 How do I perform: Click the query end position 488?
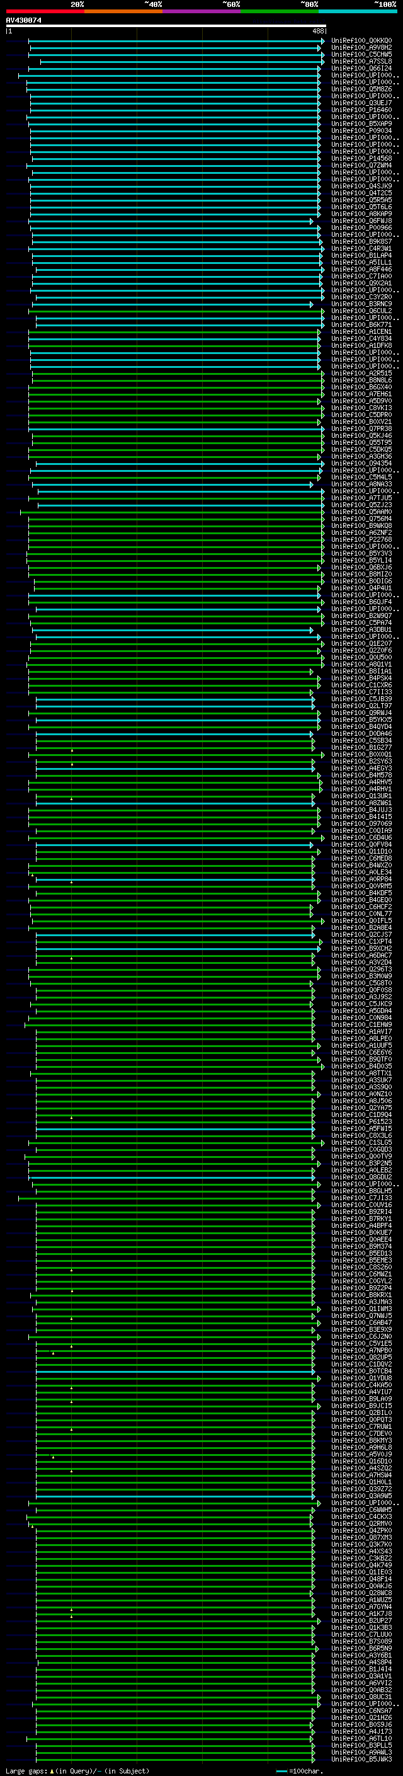(317, 31)
